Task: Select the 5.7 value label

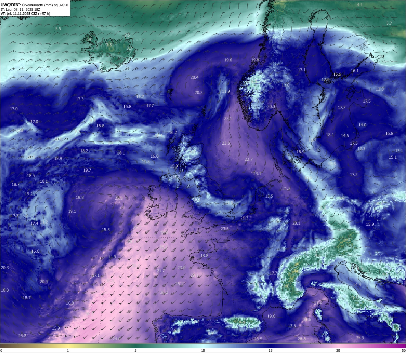Action: [x=389, y=23]
